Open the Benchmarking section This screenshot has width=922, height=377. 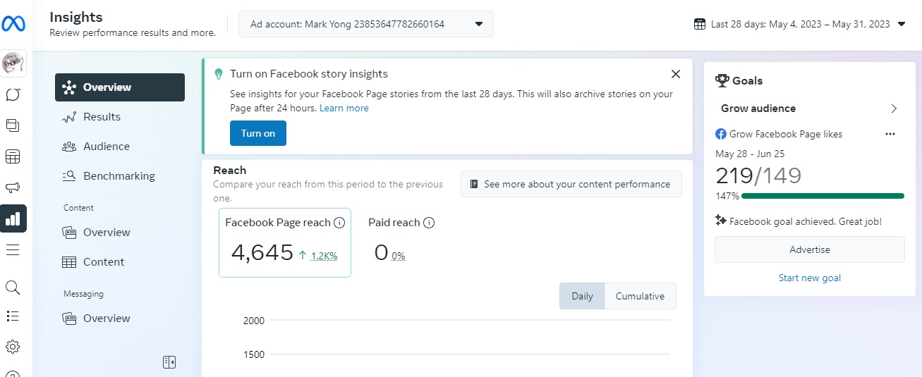[x=120, y=176]
